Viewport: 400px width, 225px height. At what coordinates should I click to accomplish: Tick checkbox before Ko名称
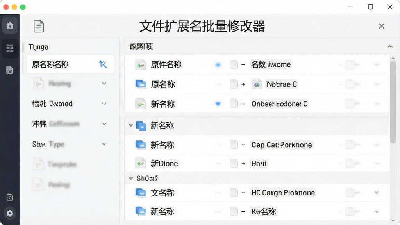tap(234, 211)
